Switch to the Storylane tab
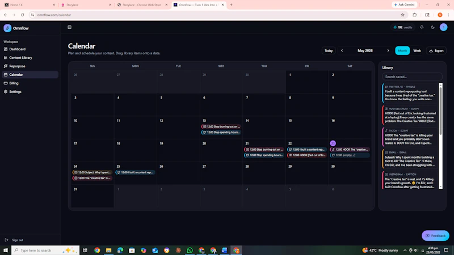 [86, 5]
